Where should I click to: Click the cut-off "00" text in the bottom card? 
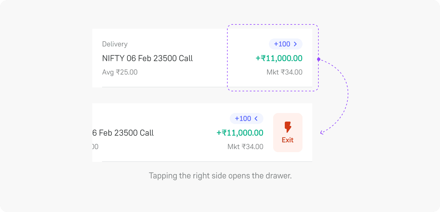tap(95, 147)
